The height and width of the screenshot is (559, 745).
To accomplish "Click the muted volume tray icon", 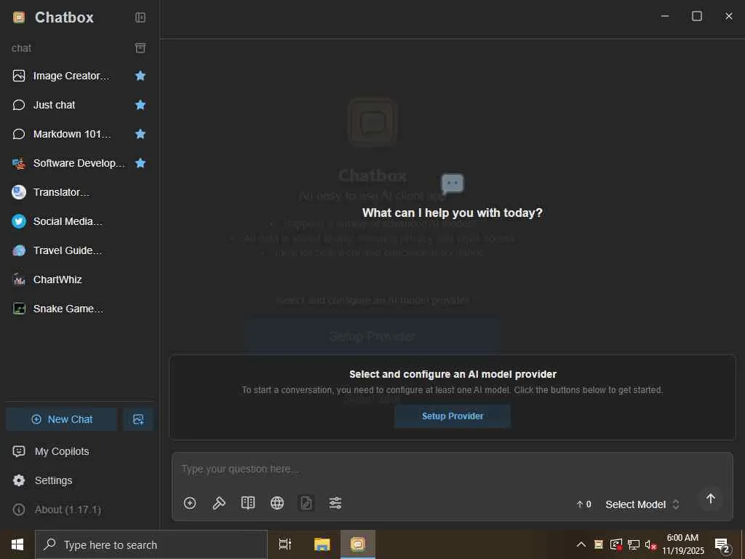I will [x=650, y=544].
